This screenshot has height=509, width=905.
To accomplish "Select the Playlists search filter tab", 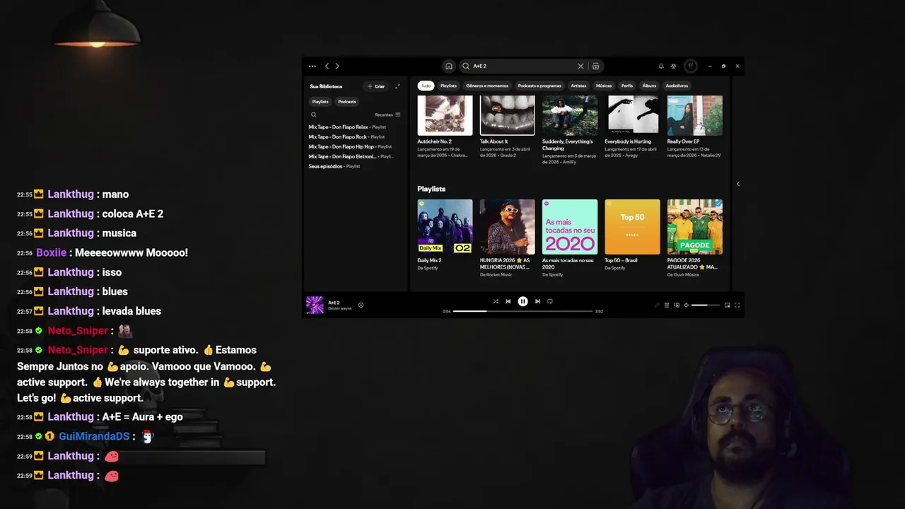I will pyautogui.click(x=448, y=86).
